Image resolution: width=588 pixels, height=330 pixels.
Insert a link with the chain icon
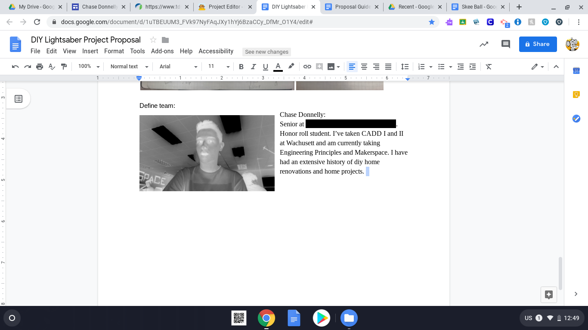coord(307,67)
